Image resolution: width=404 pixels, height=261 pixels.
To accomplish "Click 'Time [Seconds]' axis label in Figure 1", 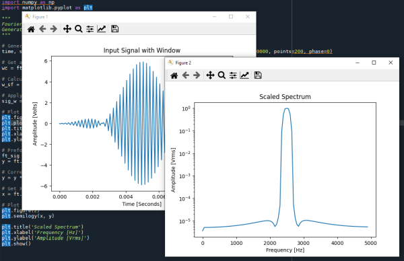I will click(x=142, y=204).
